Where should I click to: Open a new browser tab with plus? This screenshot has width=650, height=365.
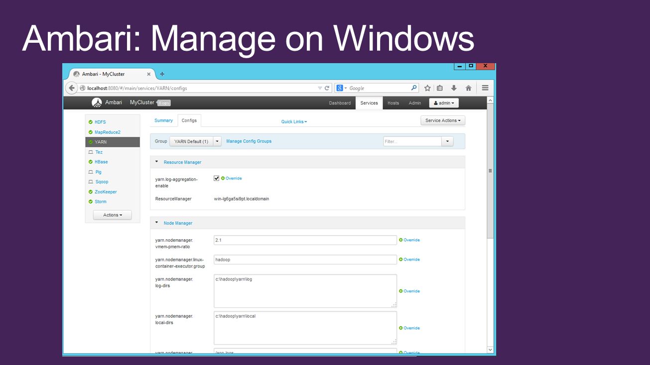[x=162, y=74]
